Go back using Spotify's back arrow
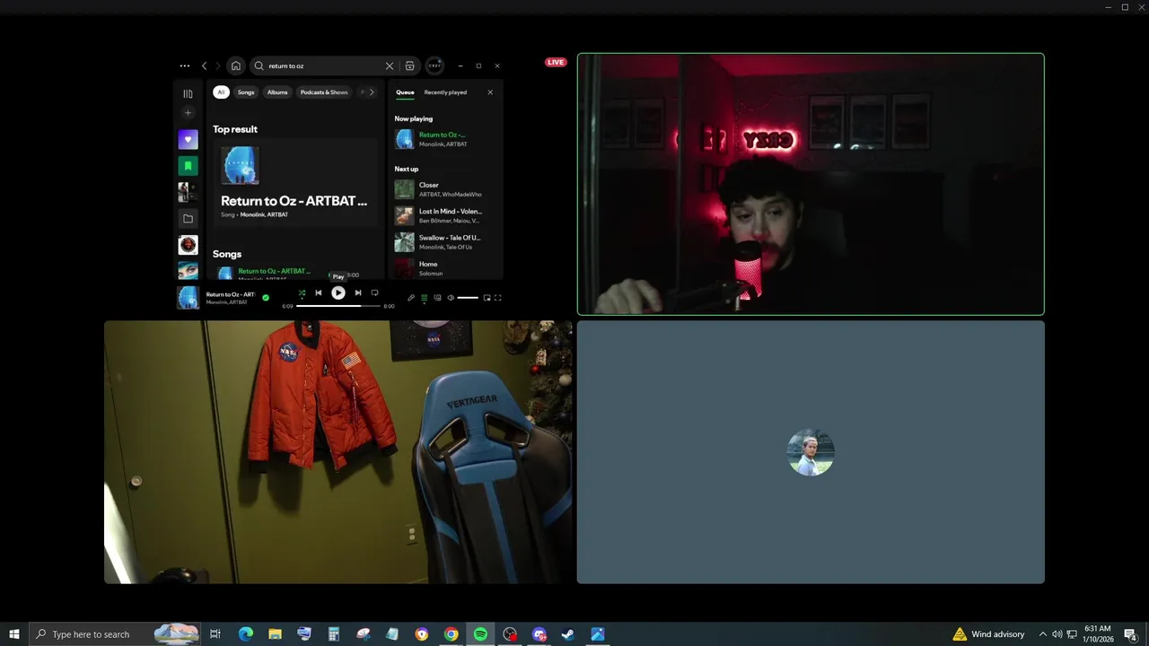 (204, 65)
